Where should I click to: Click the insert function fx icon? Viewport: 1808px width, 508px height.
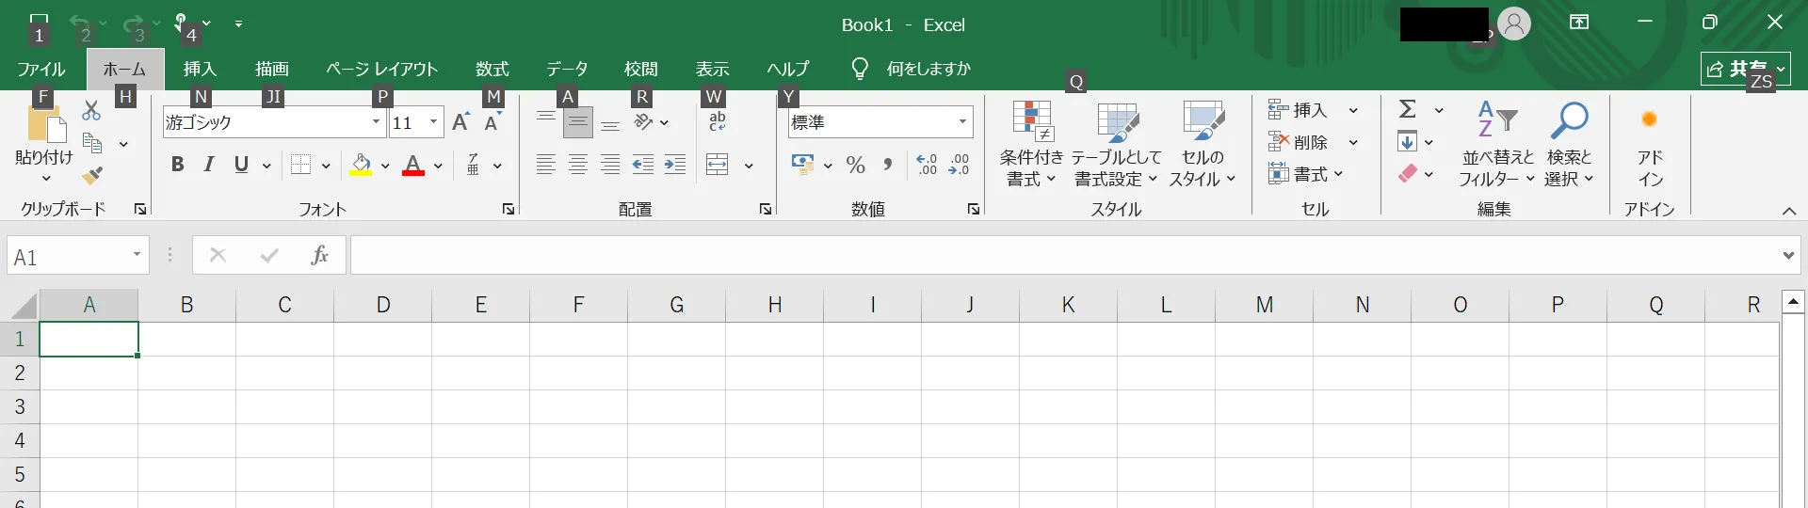click(x=319, y=255)
